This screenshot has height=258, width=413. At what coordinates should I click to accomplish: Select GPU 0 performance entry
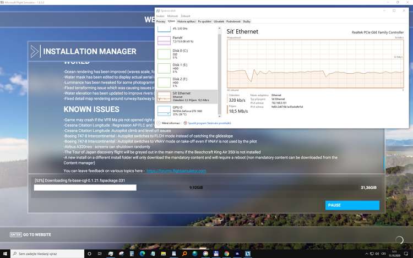tap(187, 111)
